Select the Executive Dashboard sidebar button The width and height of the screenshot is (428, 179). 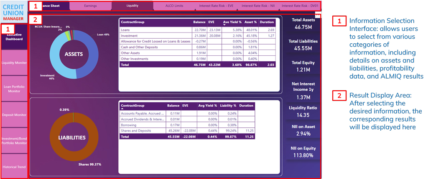pyautogui.click(x=14, y=37)
